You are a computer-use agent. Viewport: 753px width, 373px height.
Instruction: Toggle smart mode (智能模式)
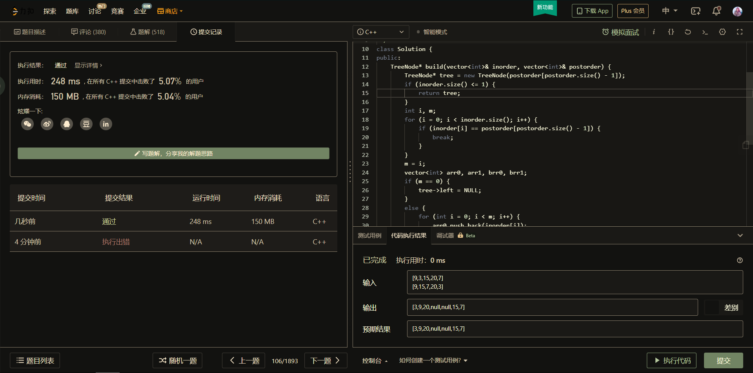click(432, 32)
